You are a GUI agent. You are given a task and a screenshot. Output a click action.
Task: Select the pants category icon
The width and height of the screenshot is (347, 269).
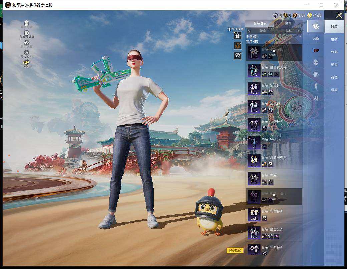pos(316,86)
